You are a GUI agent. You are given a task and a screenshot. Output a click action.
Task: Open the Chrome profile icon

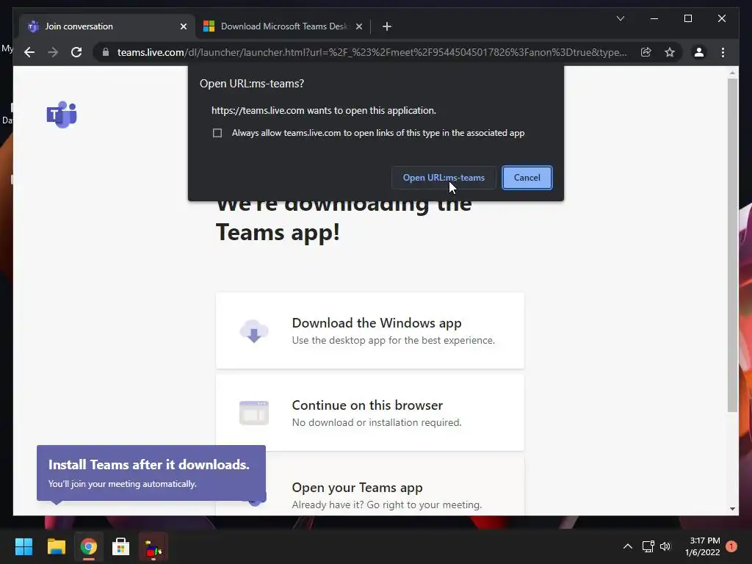(x=699, y=52)
